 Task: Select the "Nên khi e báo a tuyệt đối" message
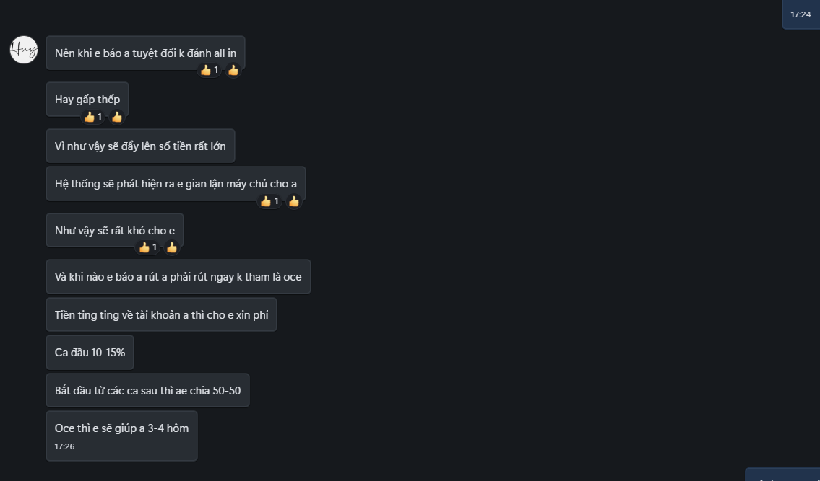[x=145, y=53]
